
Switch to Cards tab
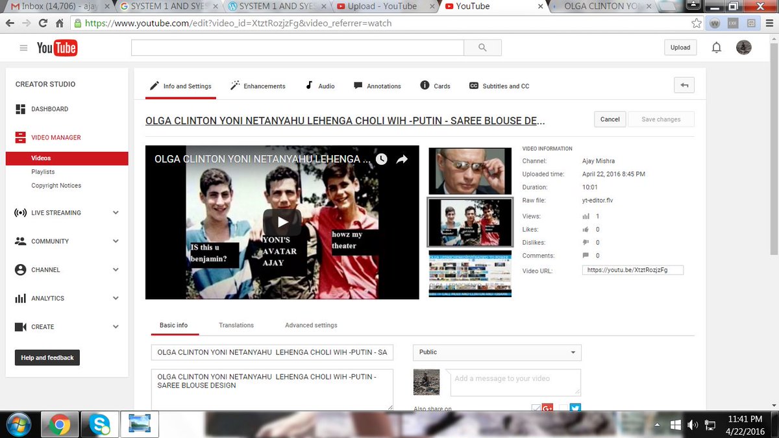(x=435, y=86)
